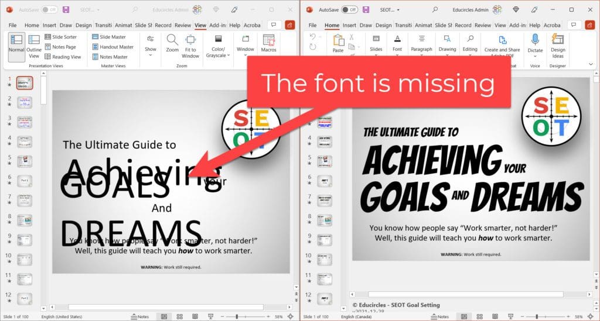Toggle Notes pane in left status bar
The height and width of the screenshot is (321, 600).
pos(139,316)
